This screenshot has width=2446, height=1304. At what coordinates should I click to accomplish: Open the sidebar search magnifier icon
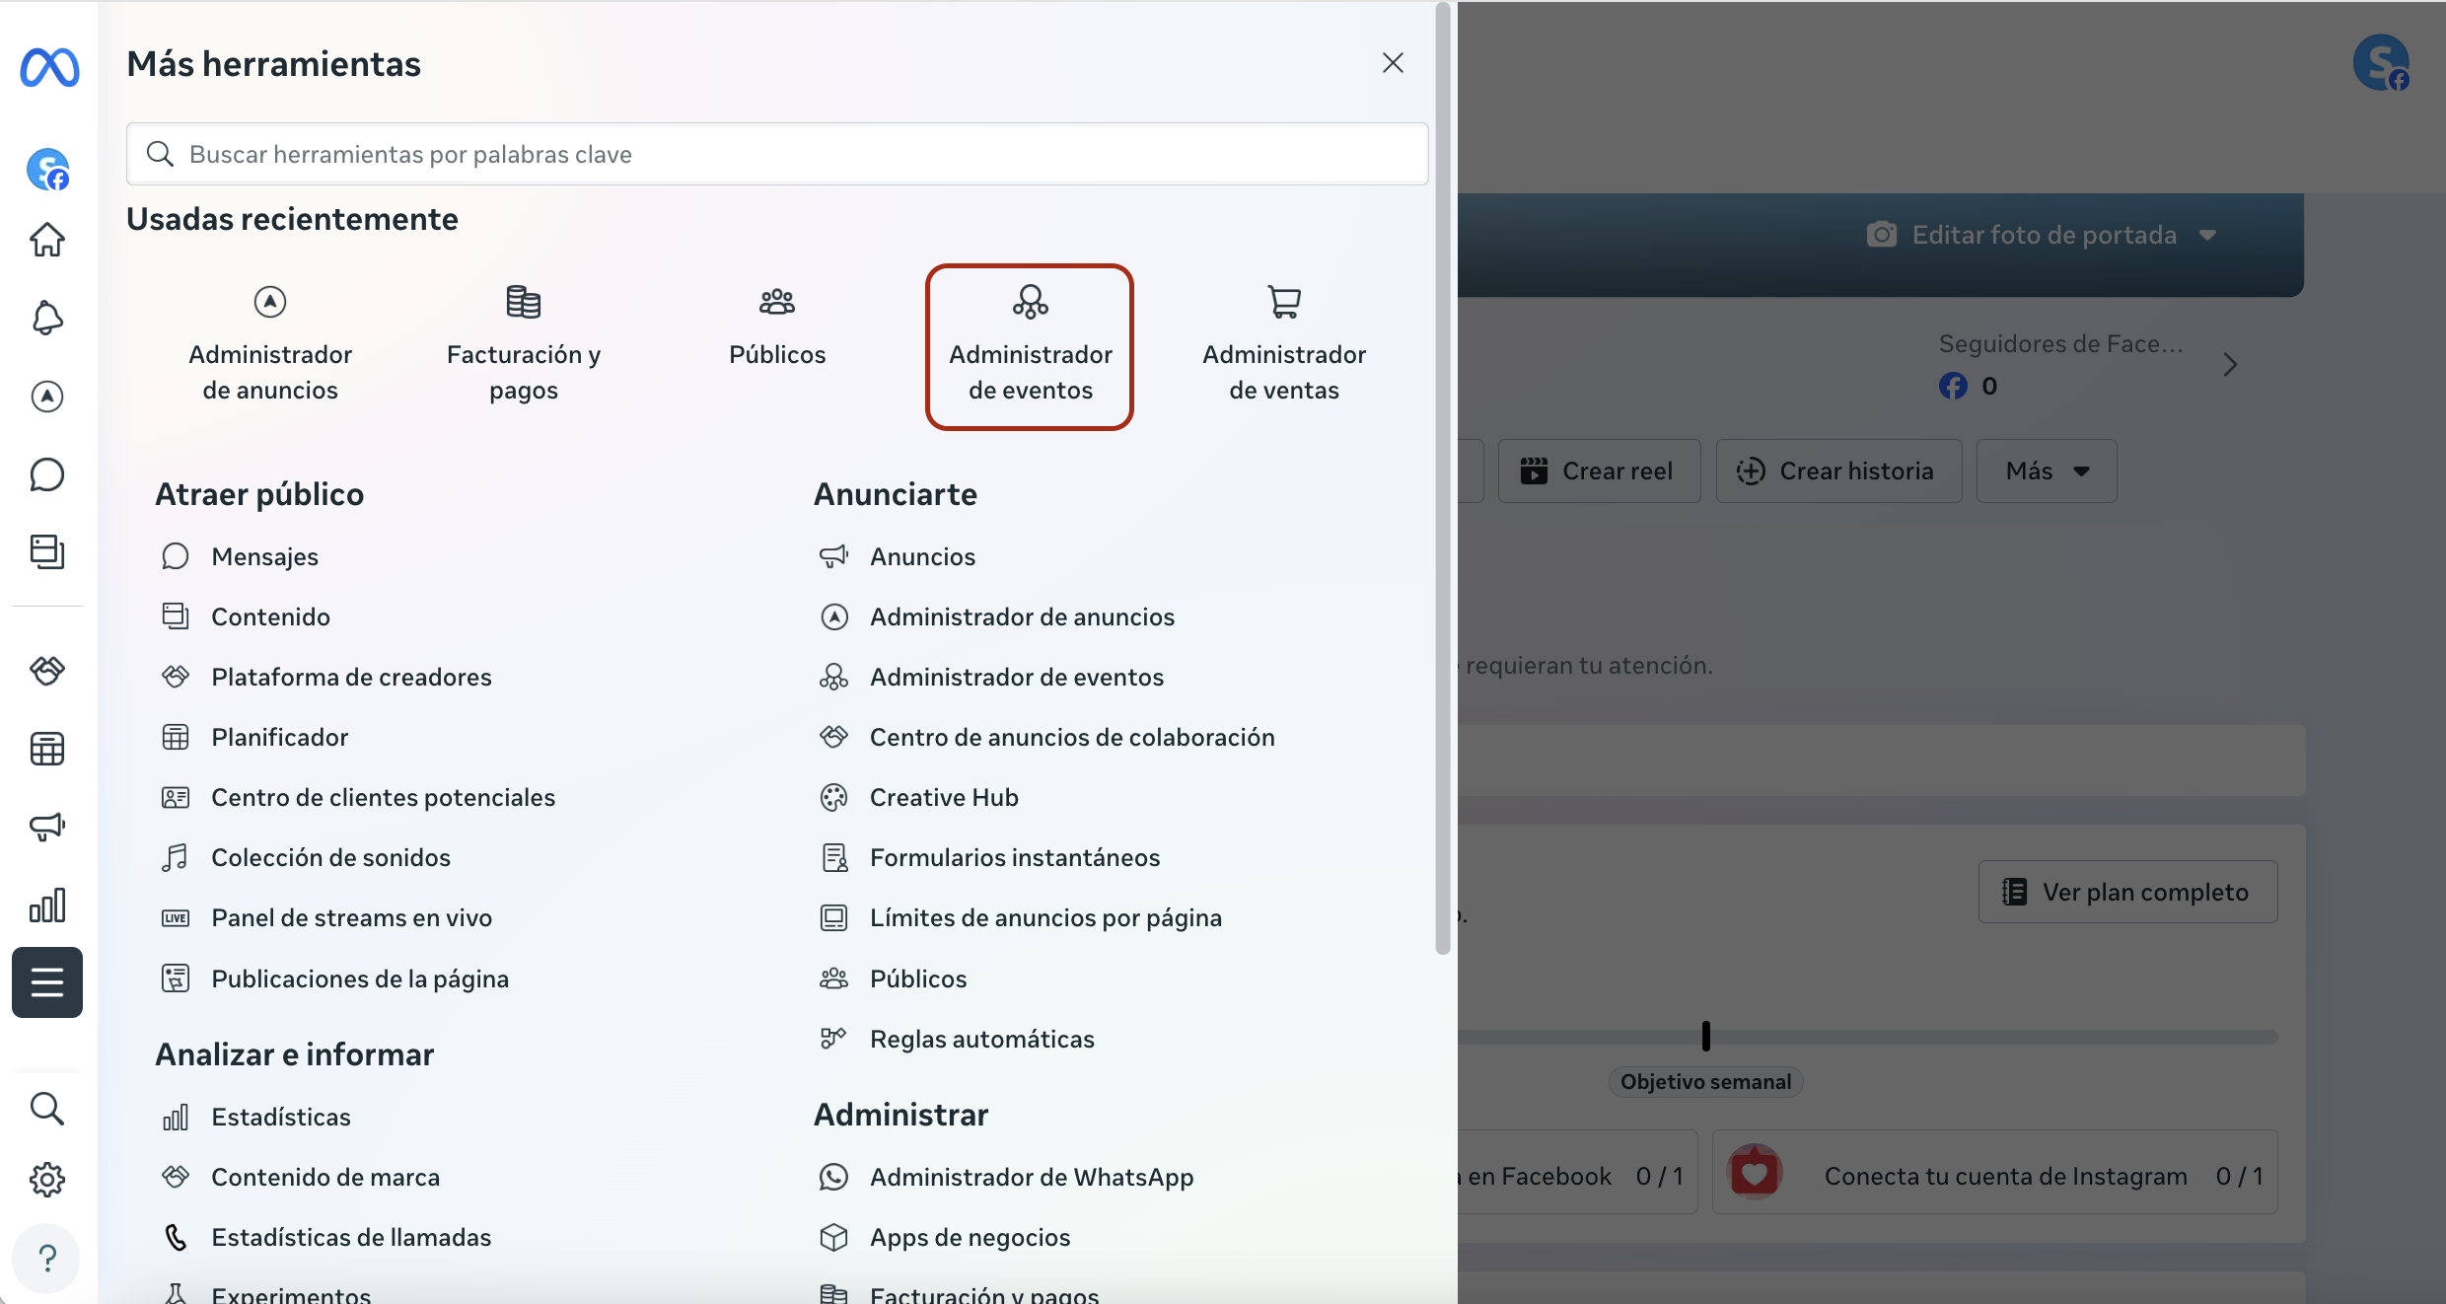[47, 1108]
